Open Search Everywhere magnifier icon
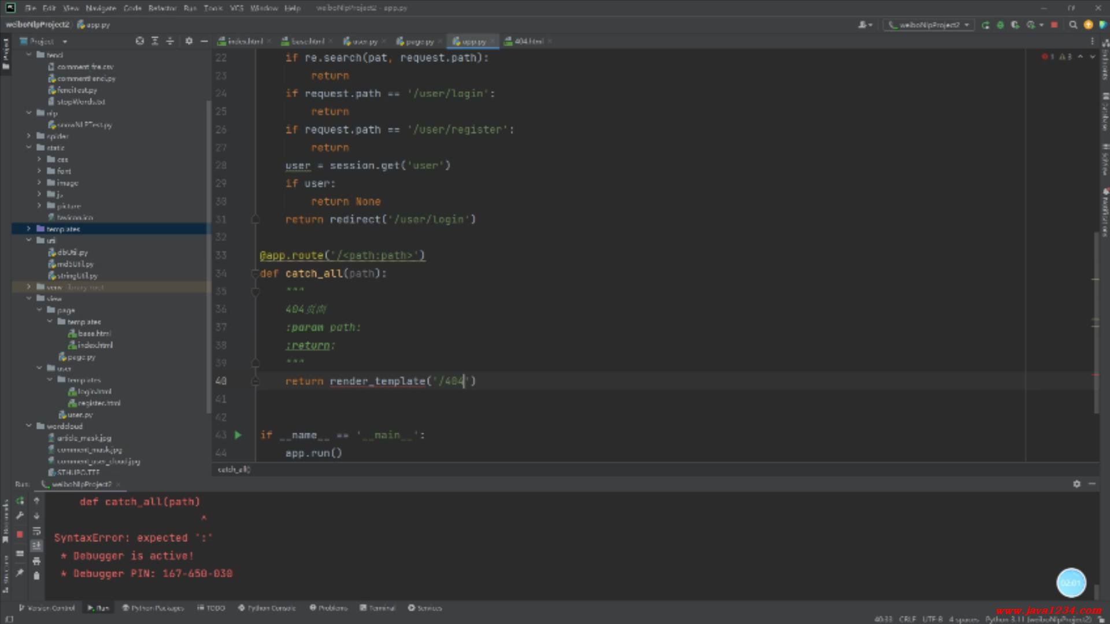The height and width of the screenshot is (624, 1110). pyautogui.click(x=1073, y=25)
